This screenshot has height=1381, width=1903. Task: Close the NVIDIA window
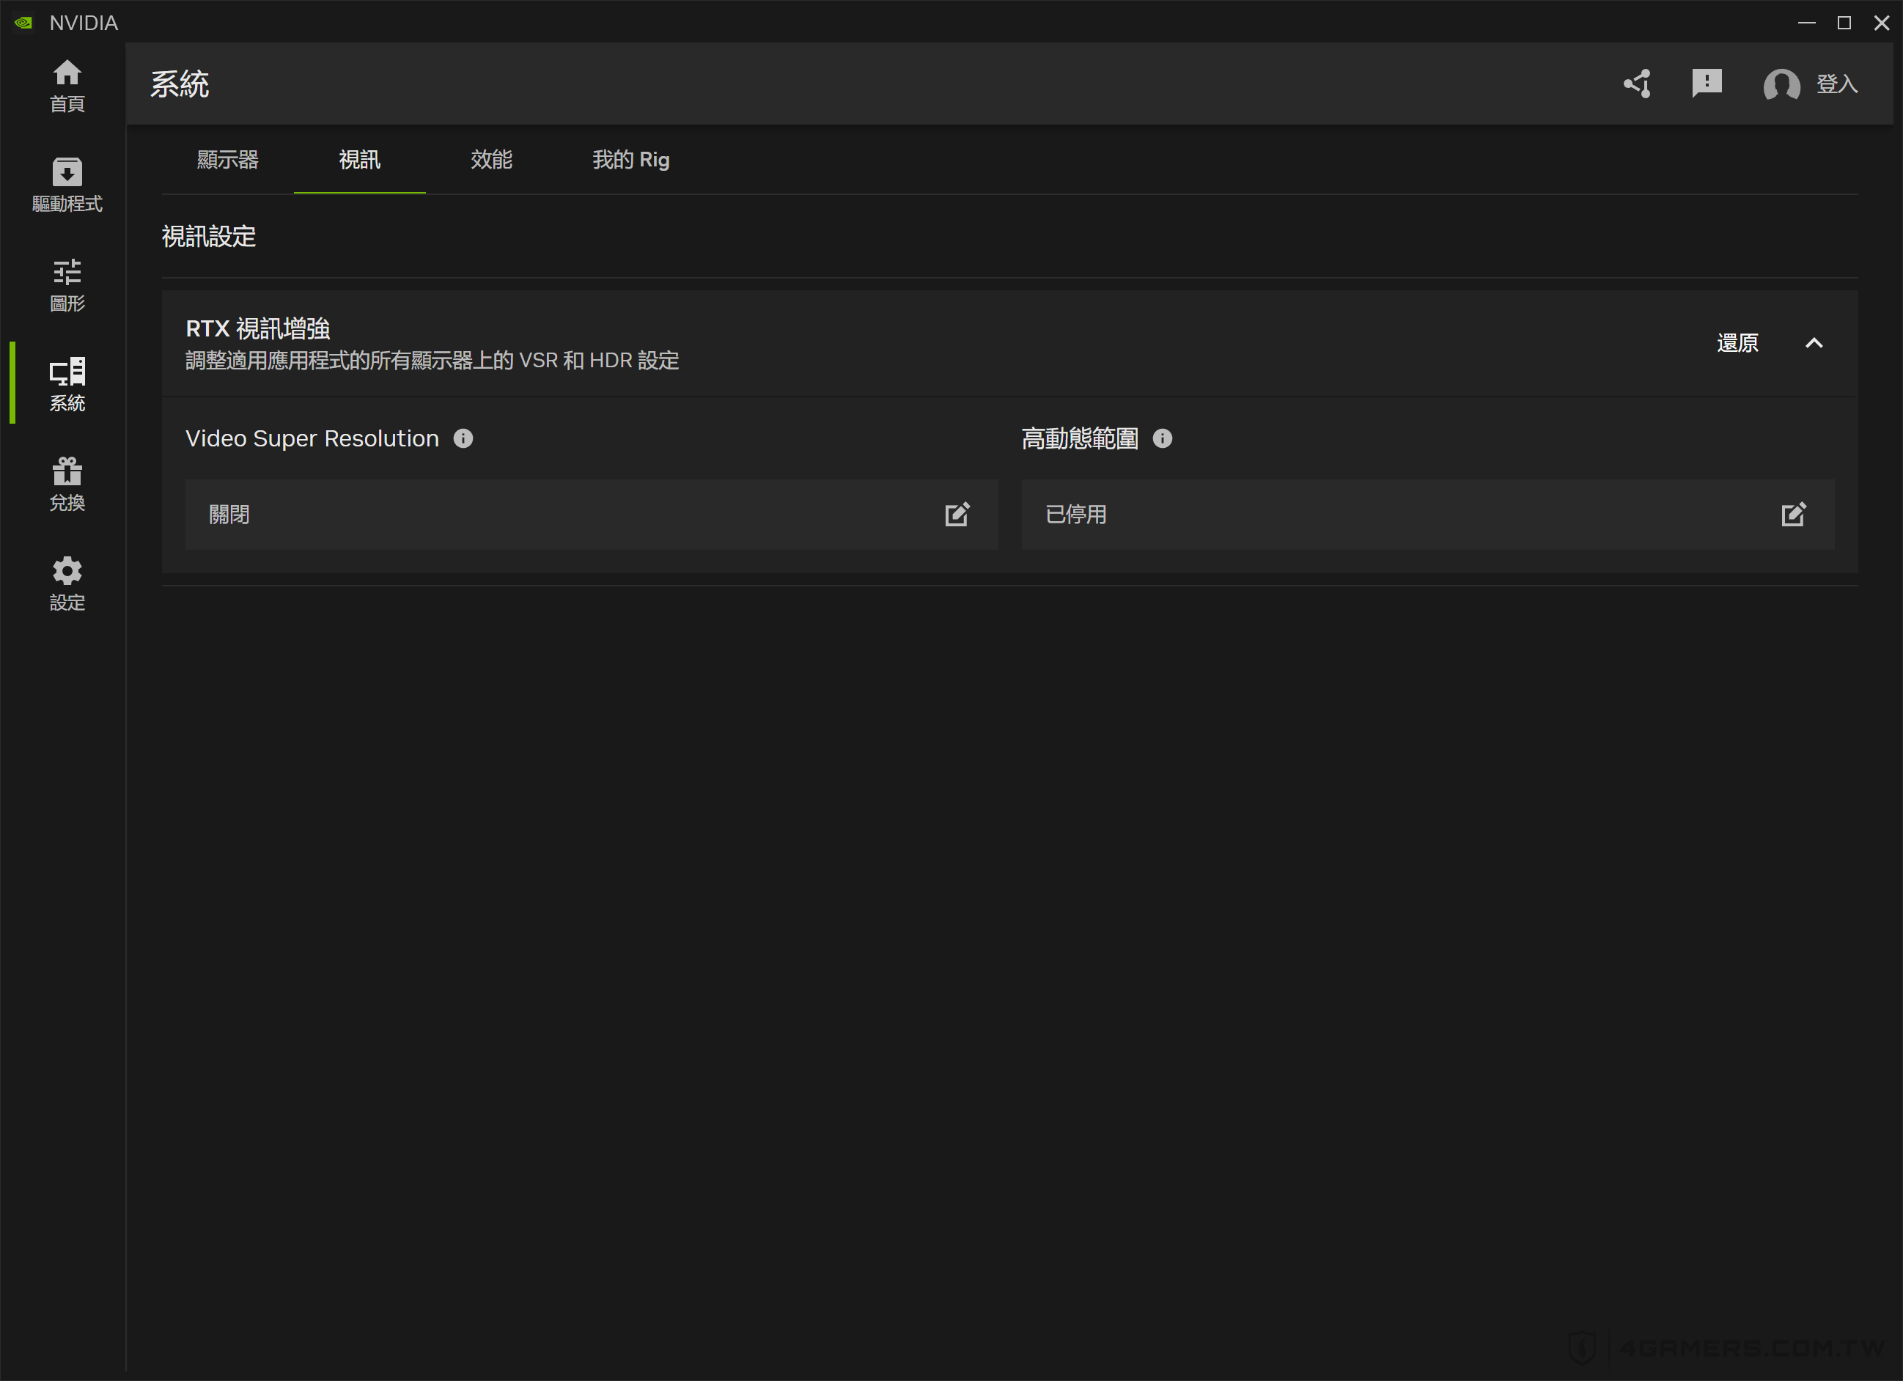tap(1881, 23)
